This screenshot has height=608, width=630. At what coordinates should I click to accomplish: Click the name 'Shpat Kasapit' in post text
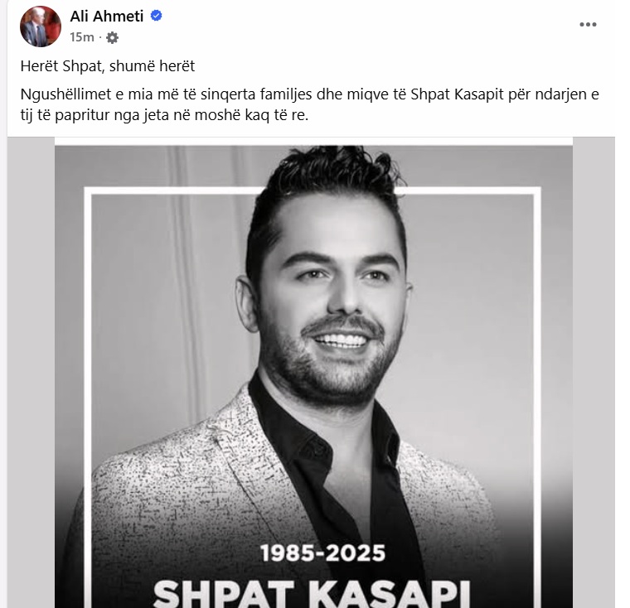tap(457, 94)
